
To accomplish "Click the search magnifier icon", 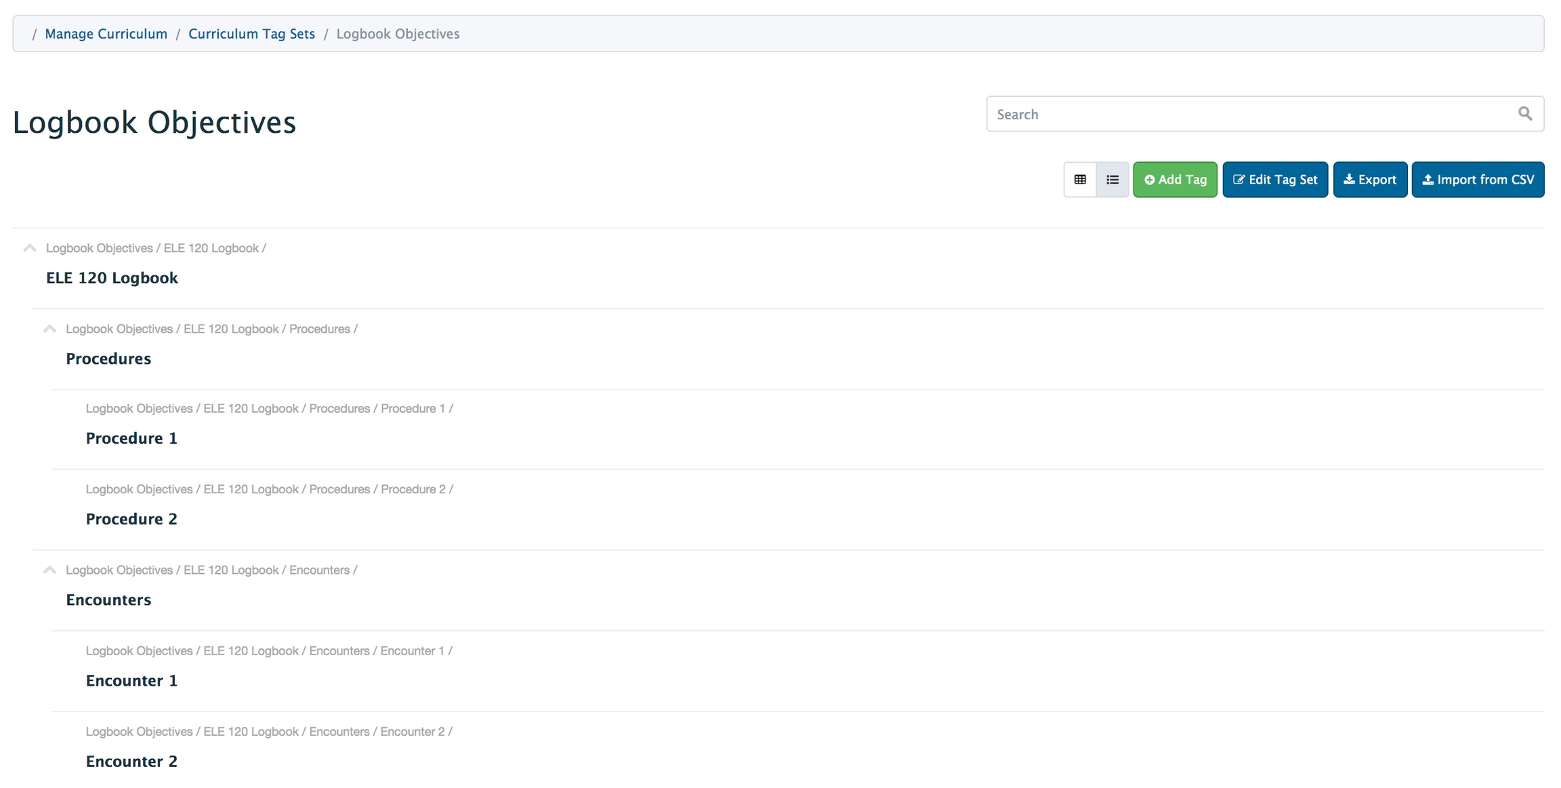I will click(x=1524, y=114).
